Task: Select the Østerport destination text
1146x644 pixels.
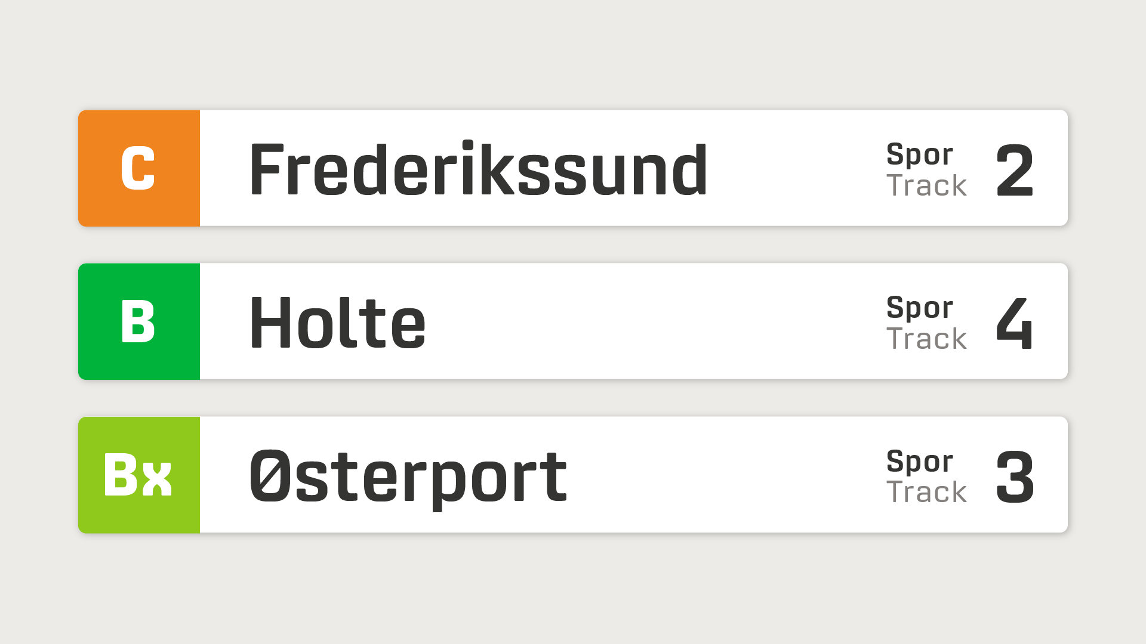Action: click(408, 476)
